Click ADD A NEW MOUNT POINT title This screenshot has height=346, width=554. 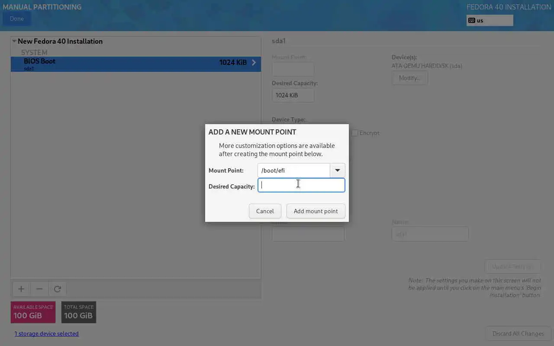click(x=252, y=132)
